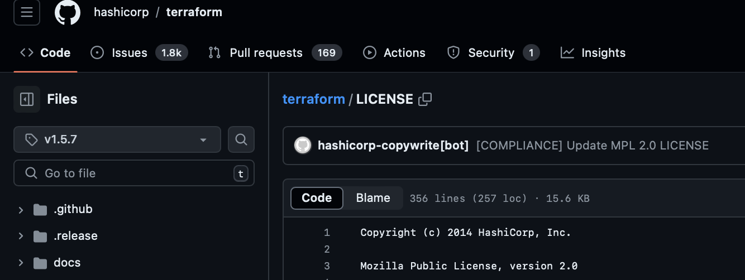745x280 pixels.
Task: Expand the docs folder chevron
Action: [21, 263]
